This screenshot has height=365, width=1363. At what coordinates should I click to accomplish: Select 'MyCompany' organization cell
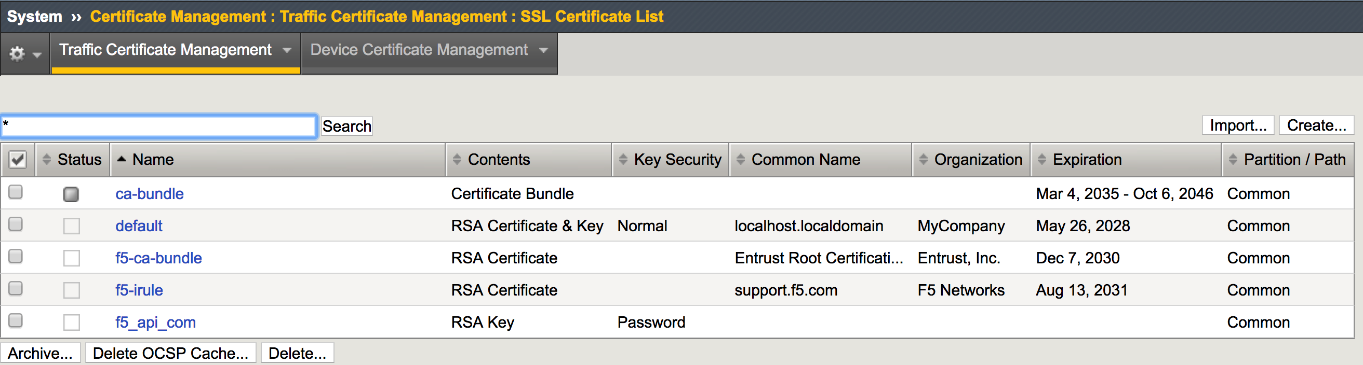point(961,226)
